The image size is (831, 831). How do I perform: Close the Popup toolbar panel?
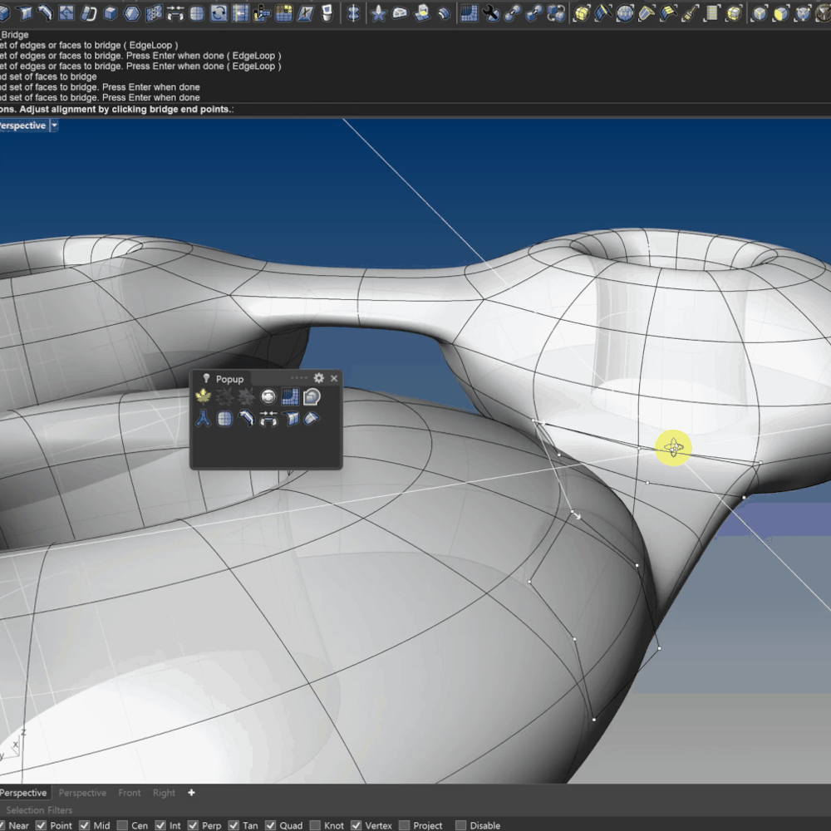point(334,378)
